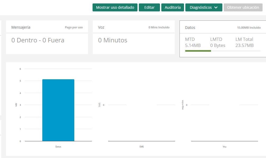Open the Auditoría view
The width and height of the screenshot is (266, 158).
coord(173,7)
